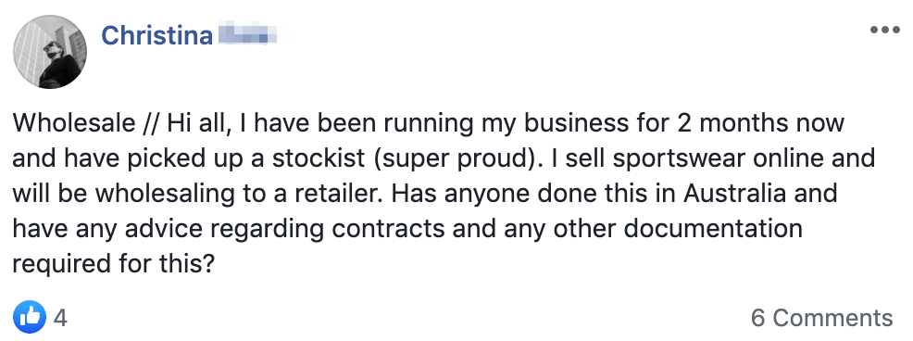Click the word sportswear in the post
The height and width of the screenshot is (341, 913).
click(x=668, y=159)
